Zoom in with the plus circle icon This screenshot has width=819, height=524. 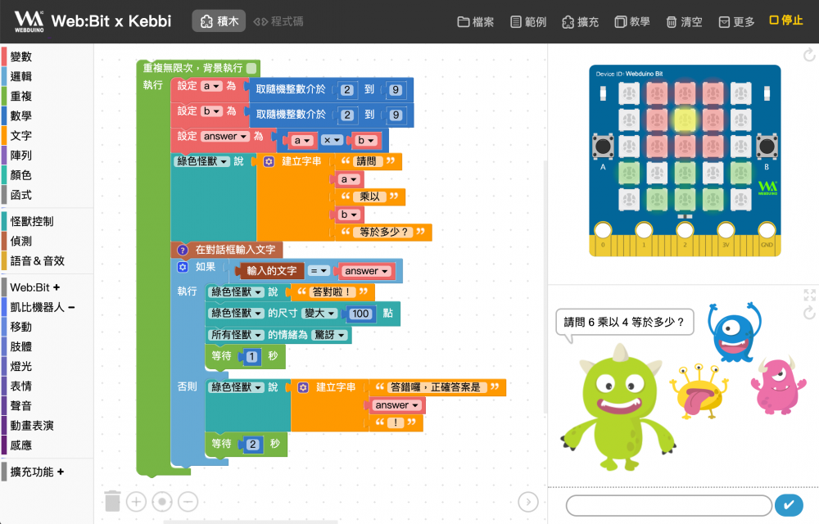(136, 502)
